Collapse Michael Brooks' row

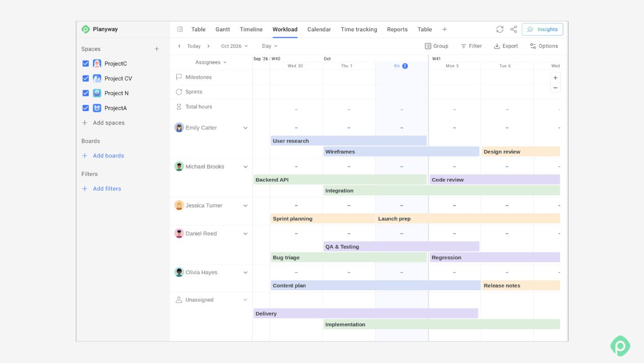tap(245, 167)
